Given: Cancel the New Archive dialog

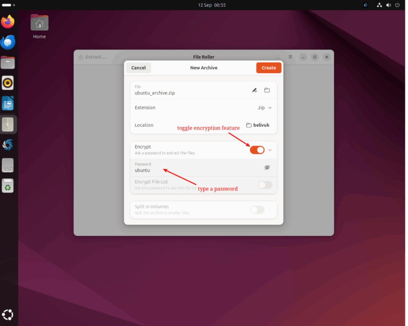Looking at the screenshot, I should click(138, 68).
